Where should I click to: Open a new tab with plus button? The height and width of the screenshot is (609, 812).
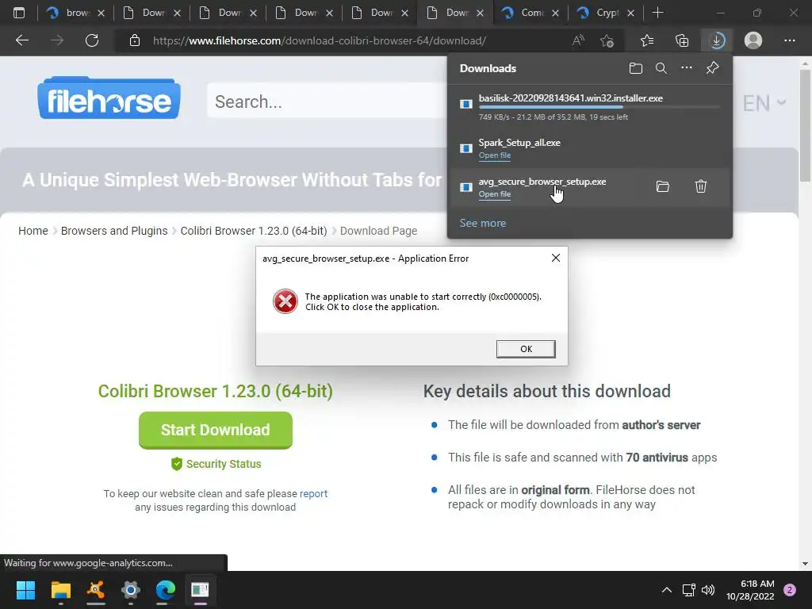(x=657, y=13)
